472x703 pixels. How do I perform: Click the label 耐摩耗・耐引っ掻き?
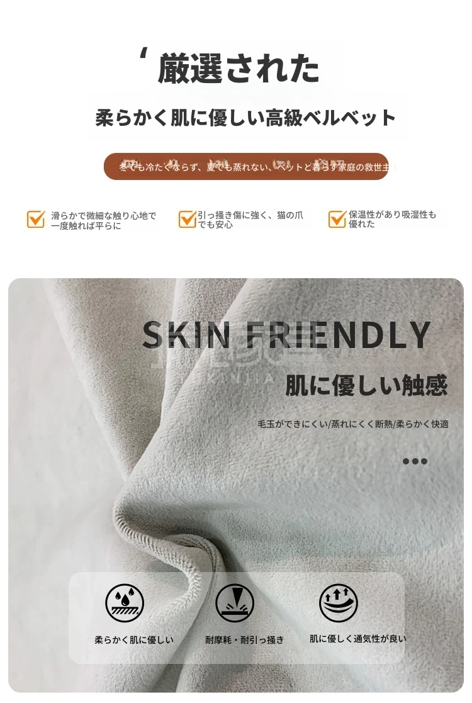pos(244,640)
